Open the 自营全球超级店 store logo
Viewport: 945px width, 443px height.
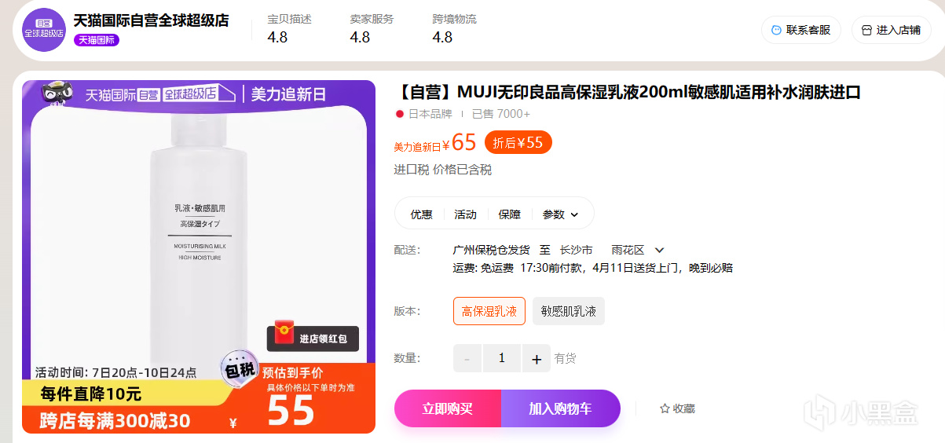[x=44, y=30]
